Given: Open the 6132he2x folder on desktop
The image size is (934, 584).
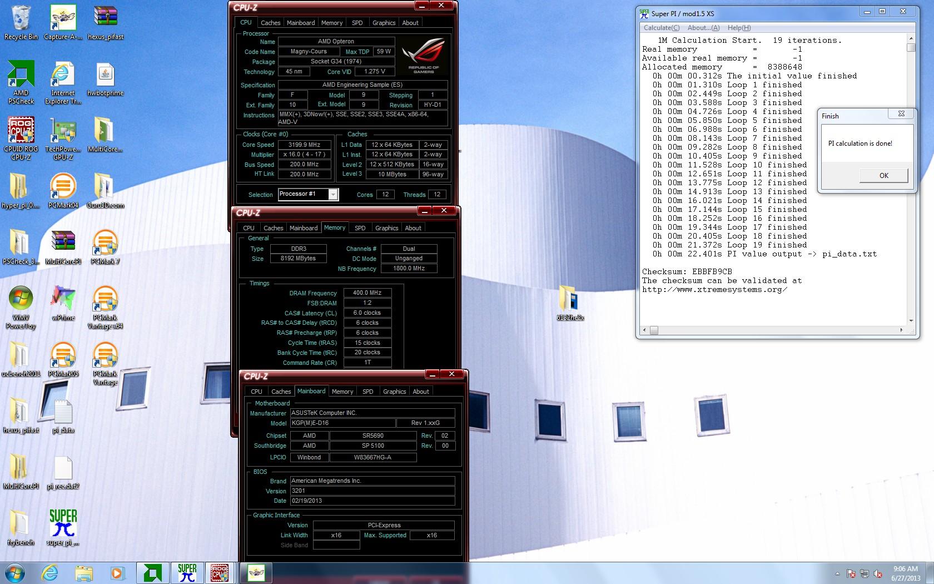Looking at the screenshot, I should pos(570,303).
